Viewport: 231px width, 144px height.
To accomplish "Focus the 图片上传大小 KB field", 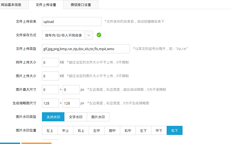I will coord(50,76).
